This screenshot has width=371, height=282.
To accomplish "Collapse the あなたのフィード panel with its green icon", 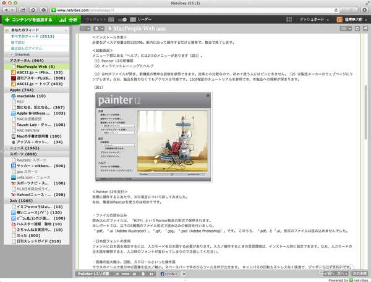I will point(7,30).
